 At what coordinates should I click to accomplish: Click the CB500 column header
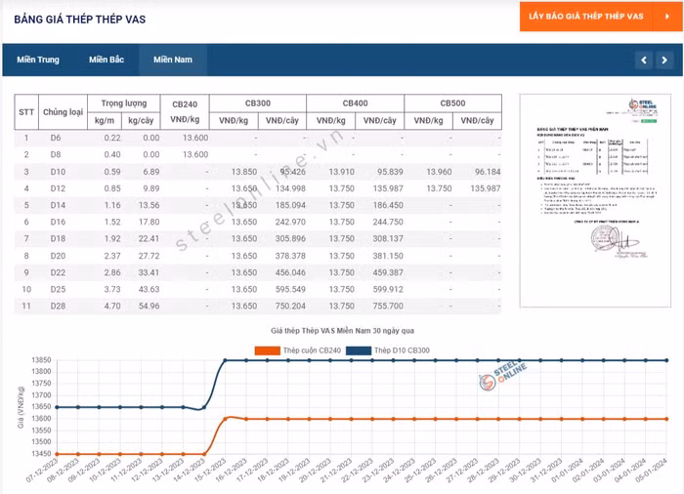452,103
